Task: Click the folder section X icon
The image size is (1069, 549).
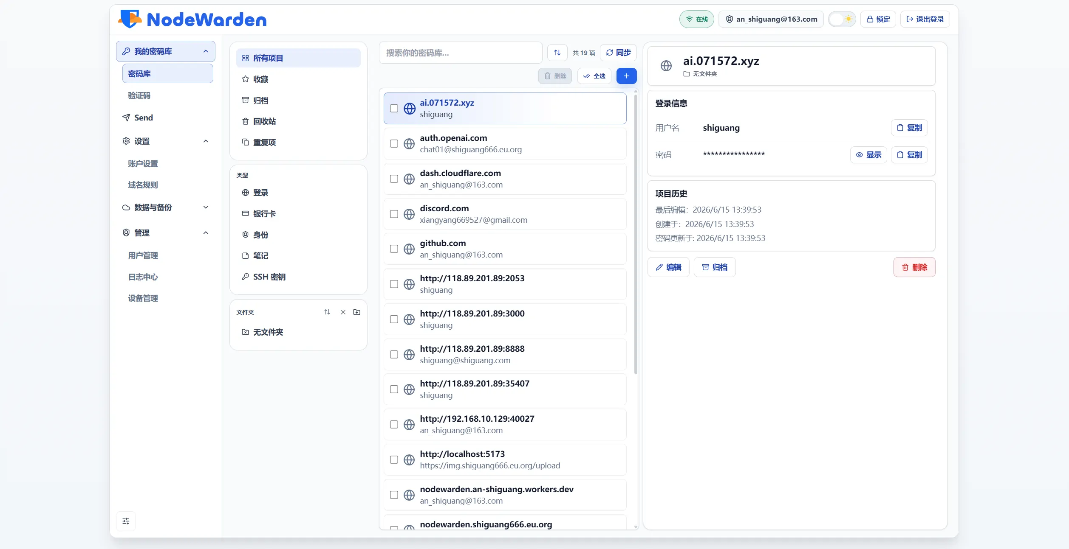Action: [343, 312]
